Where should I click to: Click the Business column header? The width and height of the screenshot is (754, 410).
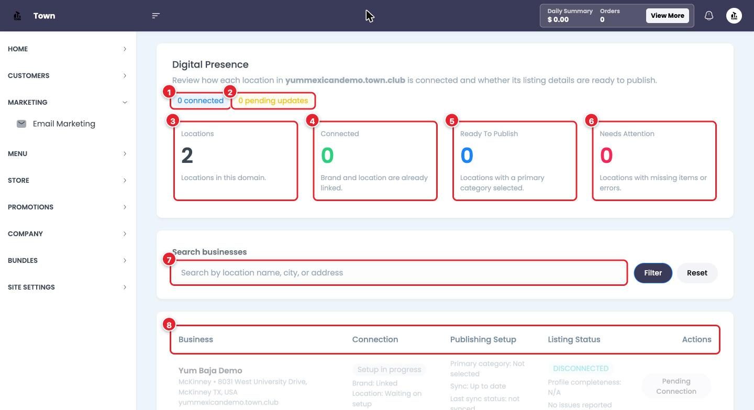tap(196, 339)
